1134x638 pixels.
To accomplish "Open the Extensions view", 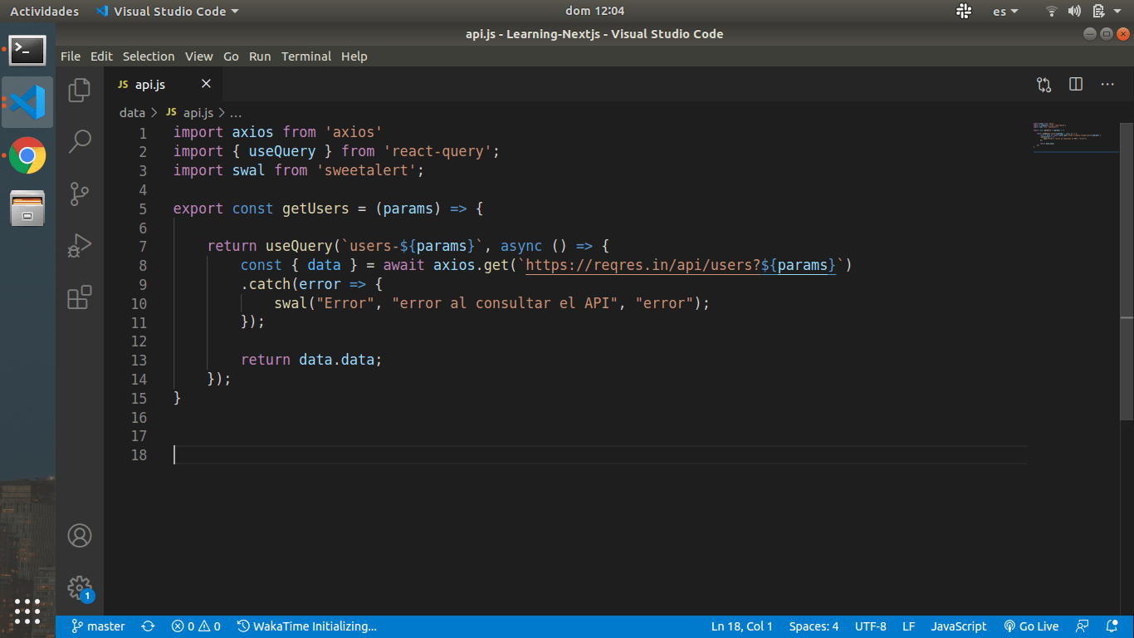I will (x=80, y=297).
